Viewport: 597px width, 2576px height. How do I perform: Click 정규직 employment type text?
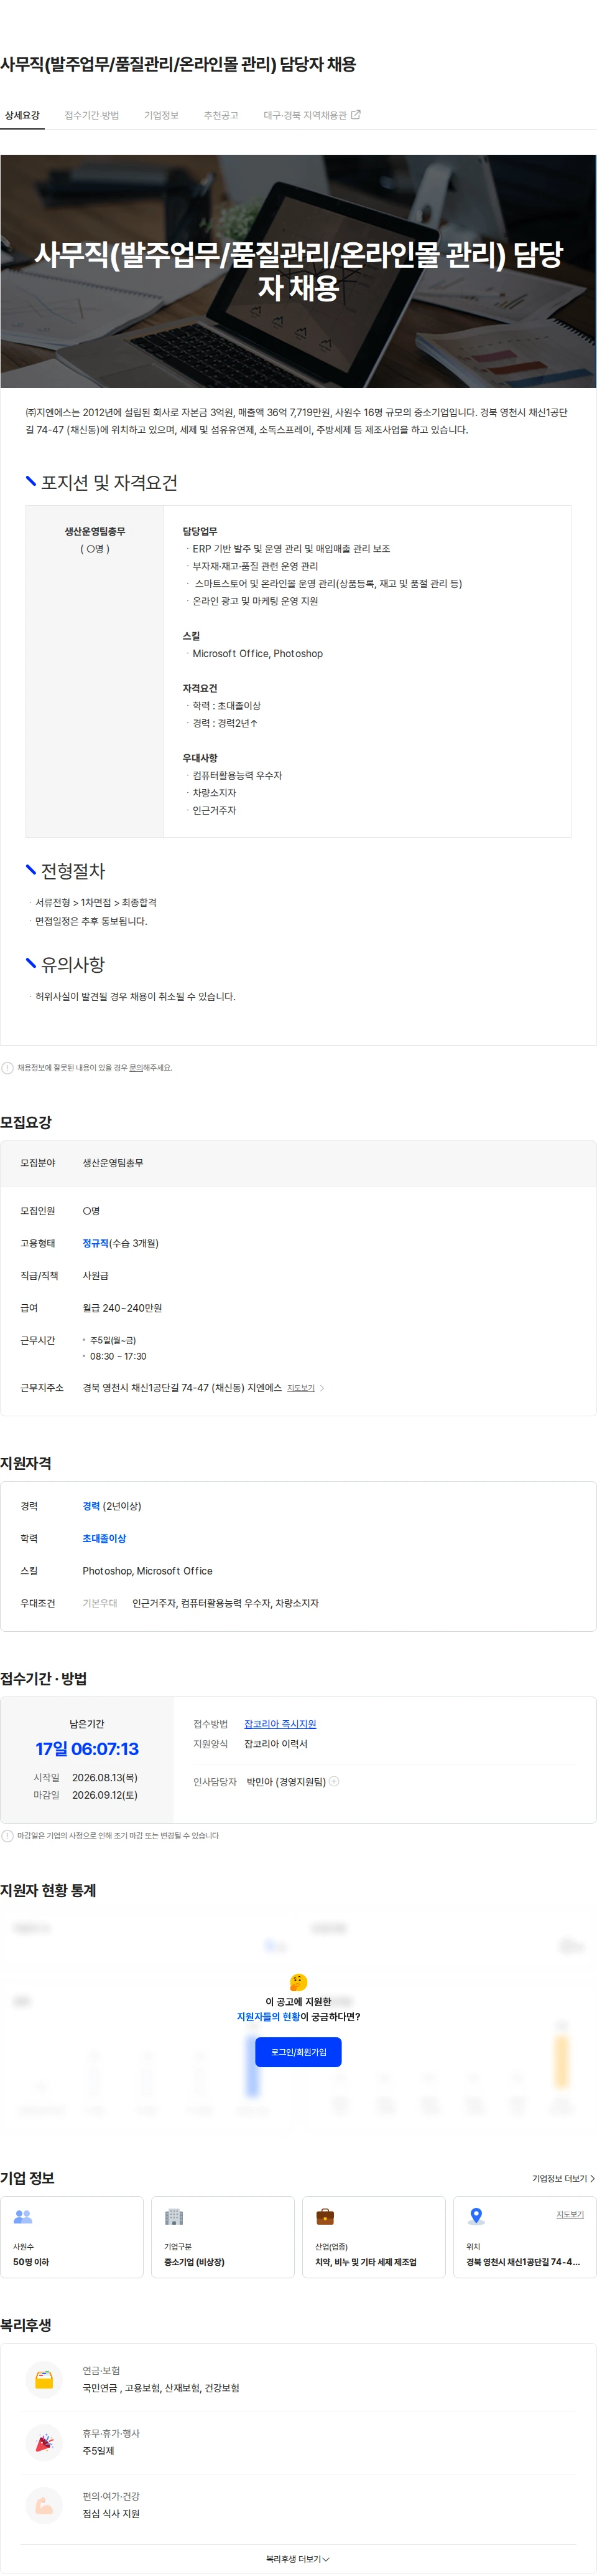pos(95,1243)
